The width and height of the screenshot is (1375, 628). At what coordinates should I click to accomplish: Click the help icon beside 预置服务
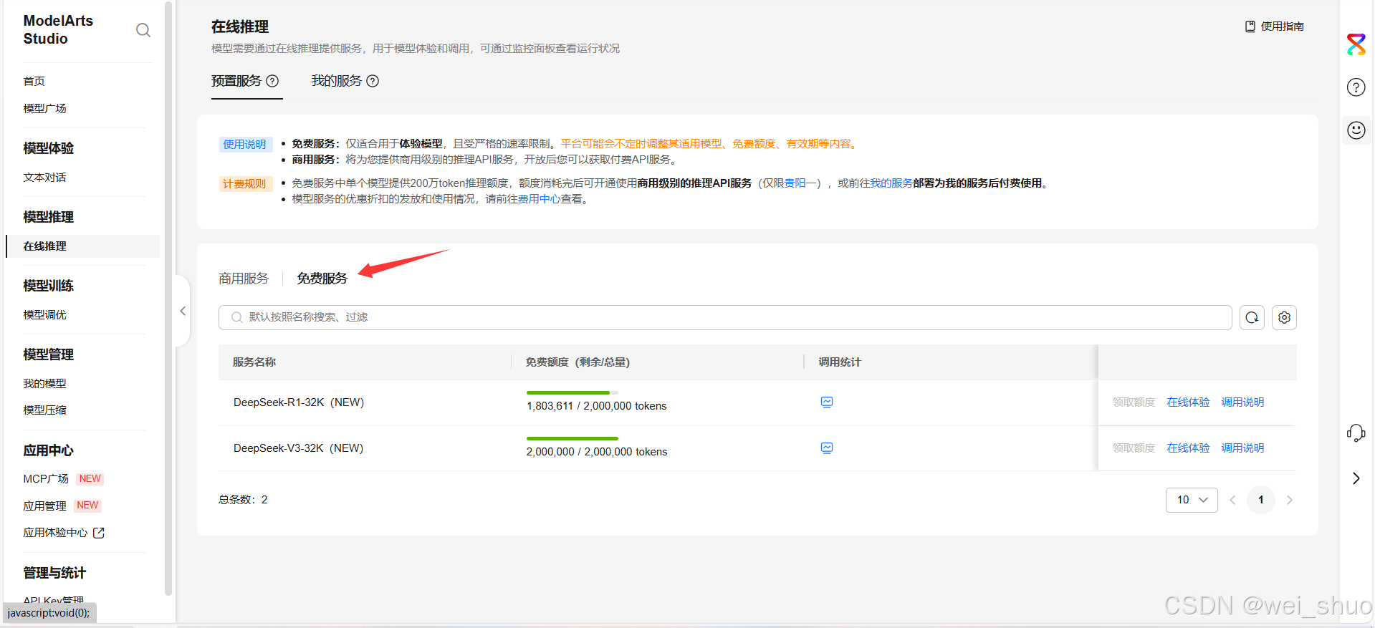272,81
